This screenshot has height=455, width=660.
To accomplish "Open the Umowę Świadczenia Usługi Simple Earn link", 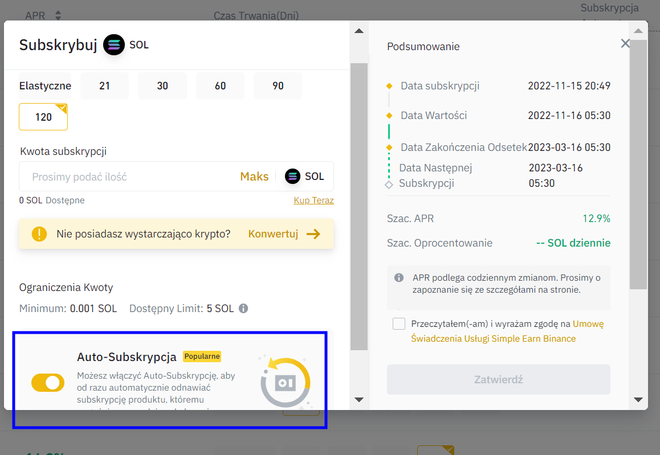I will 507,331.
